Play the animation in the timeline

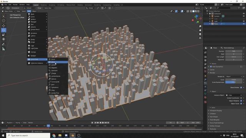103,123
